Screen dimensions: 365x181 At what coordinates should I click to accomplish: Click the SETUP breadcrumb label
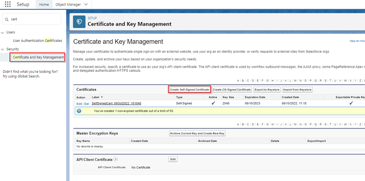[x=92, y=18]
